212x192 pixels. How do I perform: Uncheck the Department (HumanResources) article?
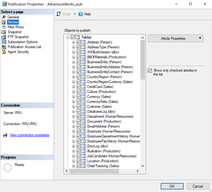coord(79,116)
